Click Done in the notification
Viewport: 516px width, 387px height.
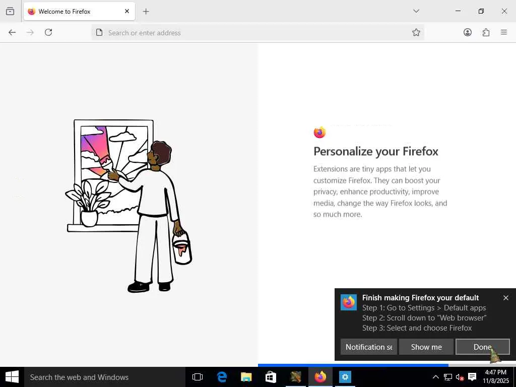tap(482, 347)
